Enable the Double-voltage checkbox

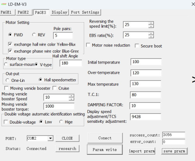coord(6,122)
